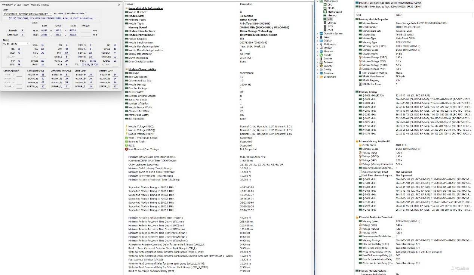The height and width of the screenshot is (275, 474).
Task: Click the Feature column header
Action: [x=129, y=4]
